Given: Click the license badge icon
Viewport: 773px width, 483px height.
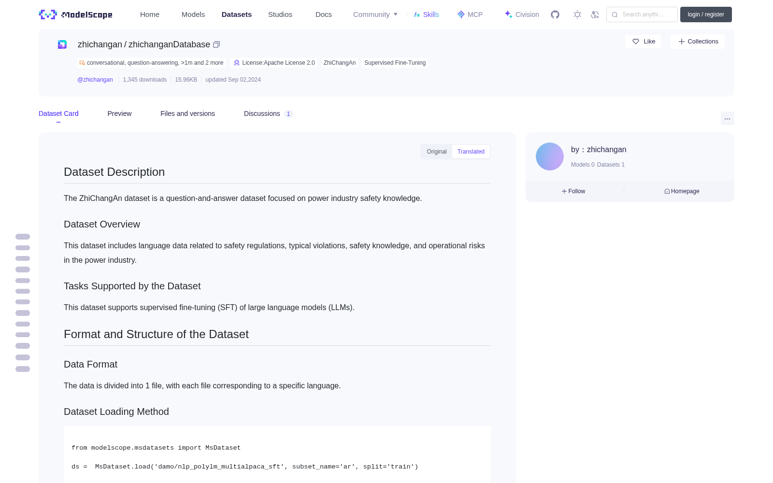Looking at the screenshot, I should tap(237, 63).
